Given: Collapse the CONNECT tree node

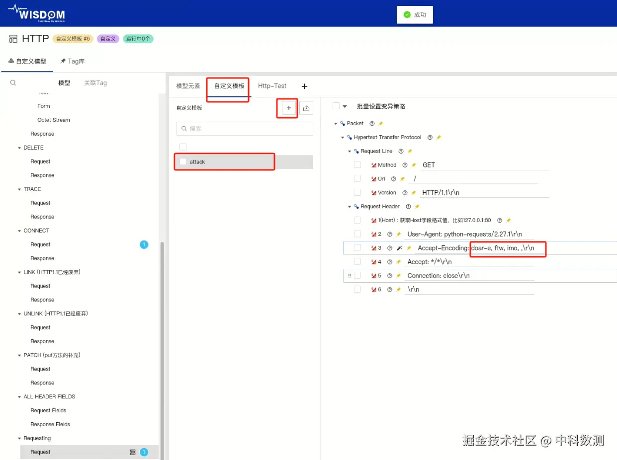Looking at the screenshot, I should click(19, 230).
